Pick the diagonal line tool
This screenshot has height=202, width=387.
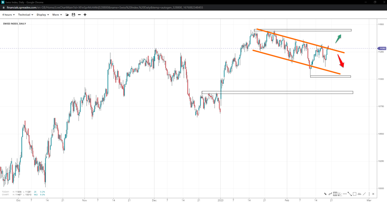pyautogui.click(x=364, y=194)
